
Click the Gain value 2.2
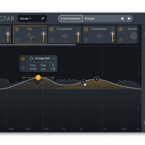pos(43,69)
